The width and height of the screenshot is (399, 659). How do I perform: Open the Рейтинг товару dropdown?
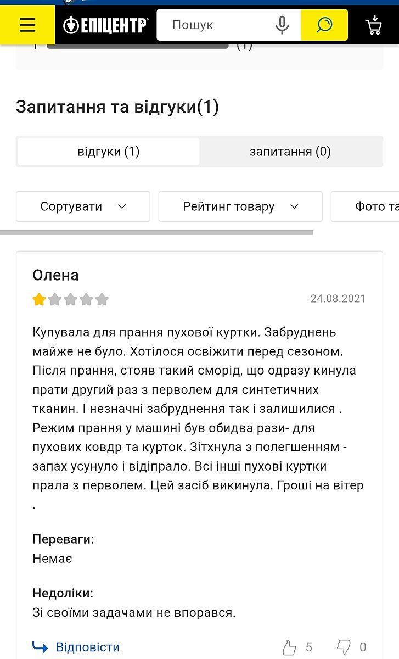[x=240, y=206]
